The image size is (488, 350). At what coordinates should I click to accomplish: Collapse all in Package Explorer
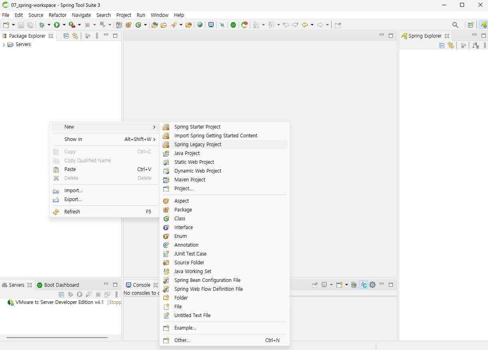click(x=66, y=36)
